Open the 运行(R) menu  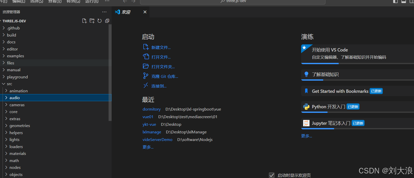tap(92, 1)
